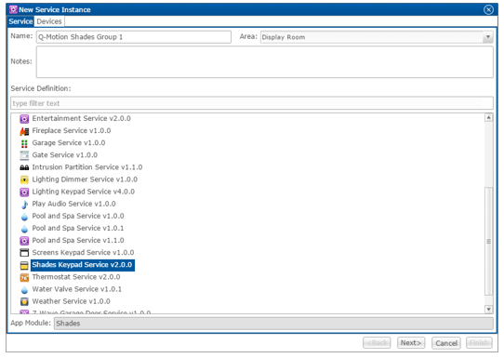Click the Entertainment Service icon
Viewport: 504px width, 358px height.
point(24,119)
